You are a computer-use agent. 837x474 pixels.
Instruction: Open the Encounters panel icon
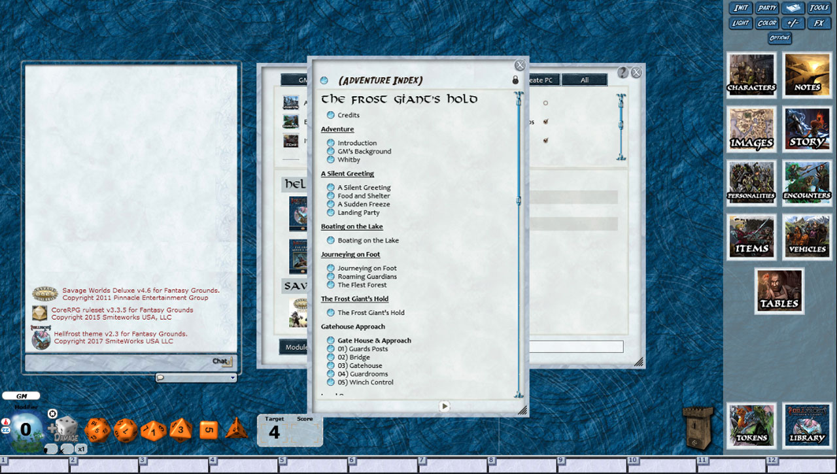click(807, 182)
